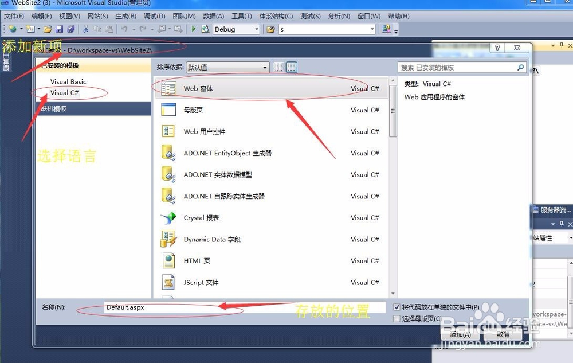Click the Find in Files folder icon
This screenshot has height=363, width=573.
pos(271,29)
